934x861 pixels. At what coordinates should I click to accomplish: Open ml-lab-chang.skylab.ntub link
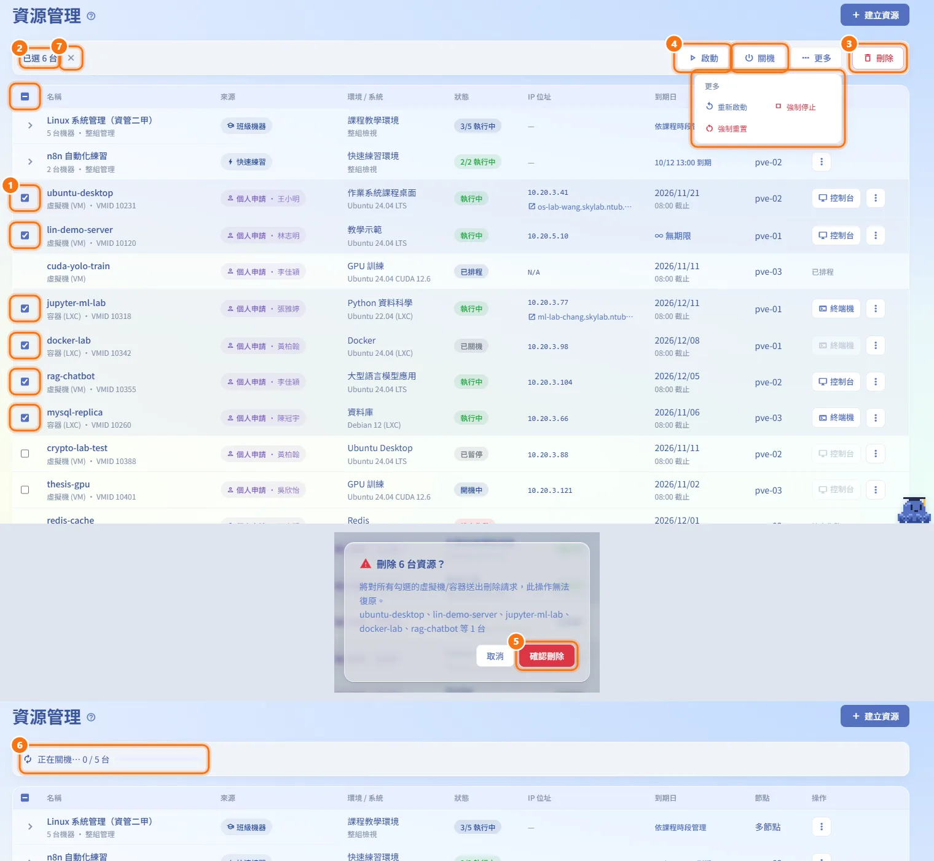point(580,316)
